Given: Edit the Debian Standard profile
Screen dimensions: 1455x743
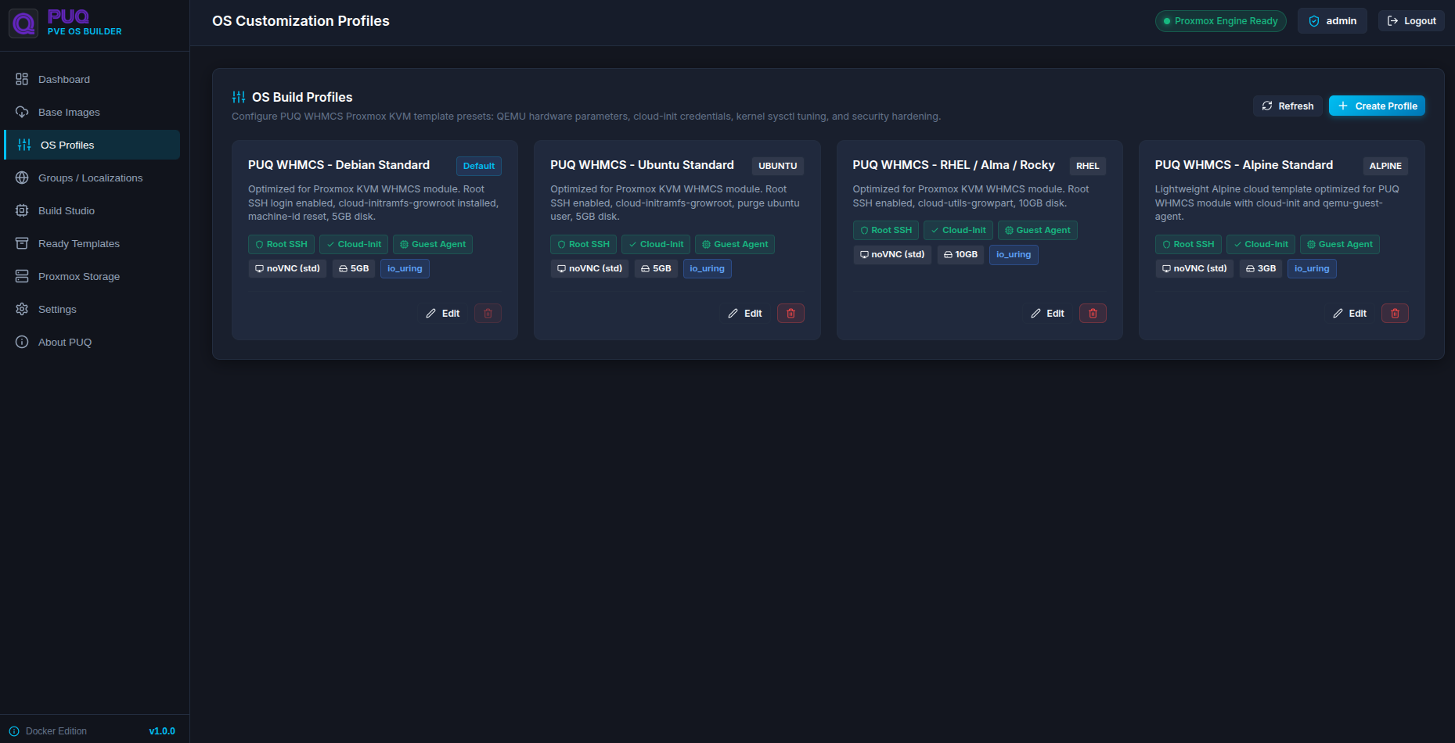Looking at the screenshot, I should tap(442, 314).
